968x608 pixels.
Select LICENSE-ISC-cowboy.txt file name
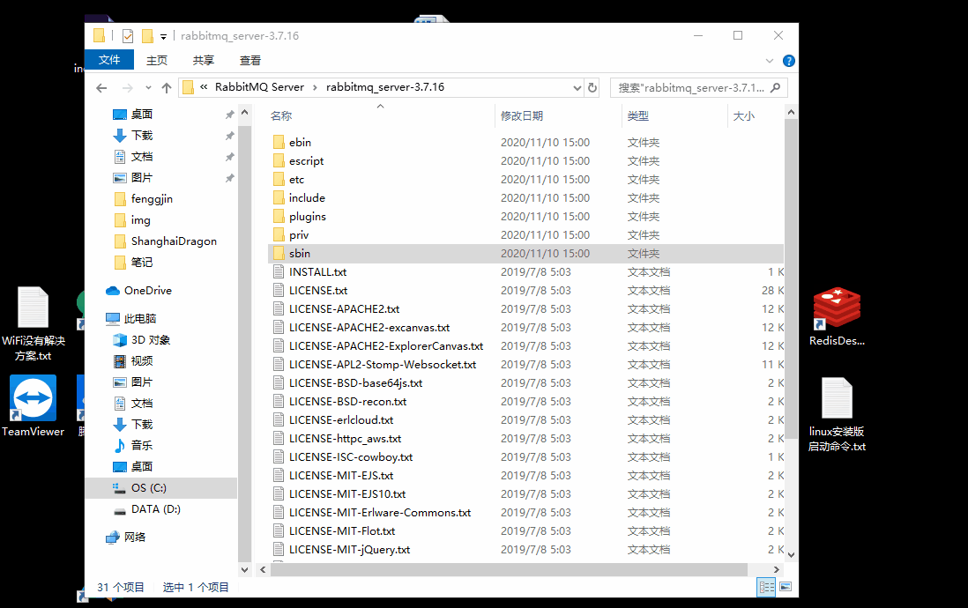pyautogui.click(x=351, y=456)
